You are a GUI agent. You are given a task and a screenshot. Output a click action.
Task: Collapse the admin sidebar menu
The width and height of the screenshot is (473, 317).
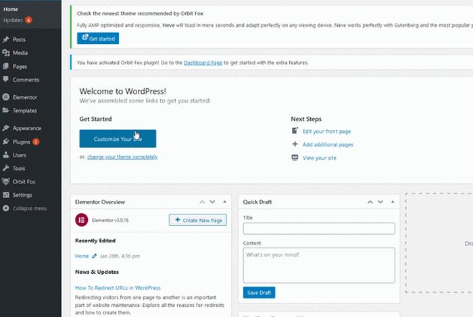tap(30, 208)
